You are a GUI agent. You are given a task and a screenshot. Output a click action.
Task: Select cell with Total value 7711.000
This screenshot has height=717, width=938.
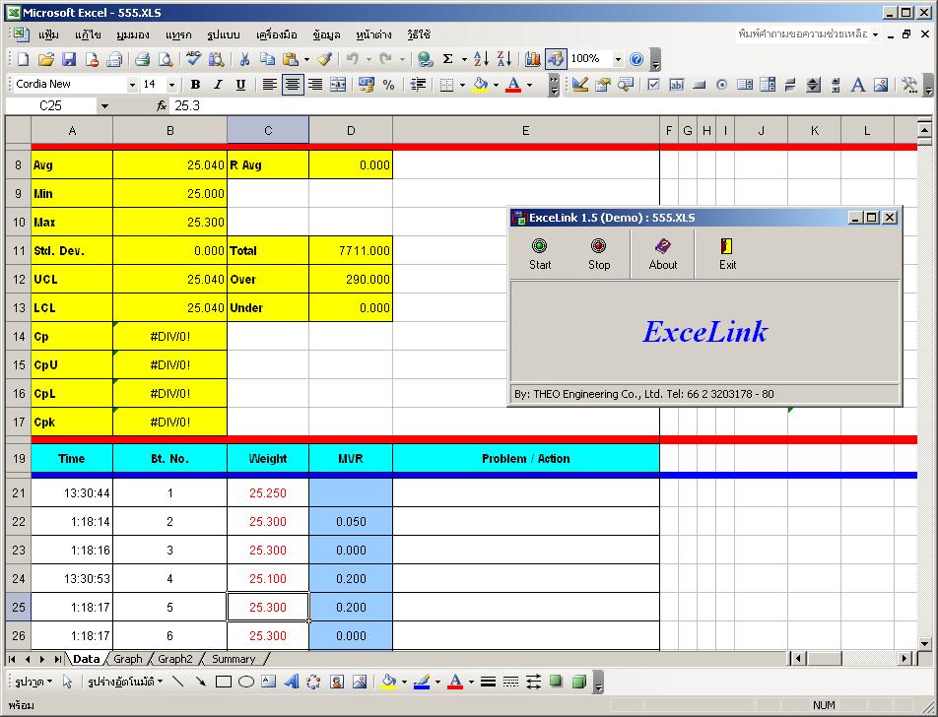[x=351, y=250]
